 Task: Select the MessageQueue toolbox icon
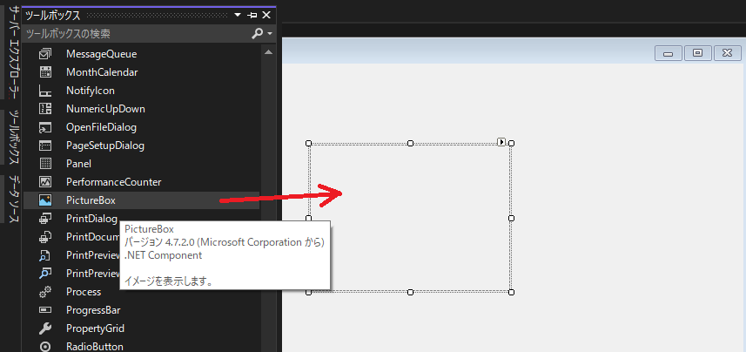[x=45, y=54]
